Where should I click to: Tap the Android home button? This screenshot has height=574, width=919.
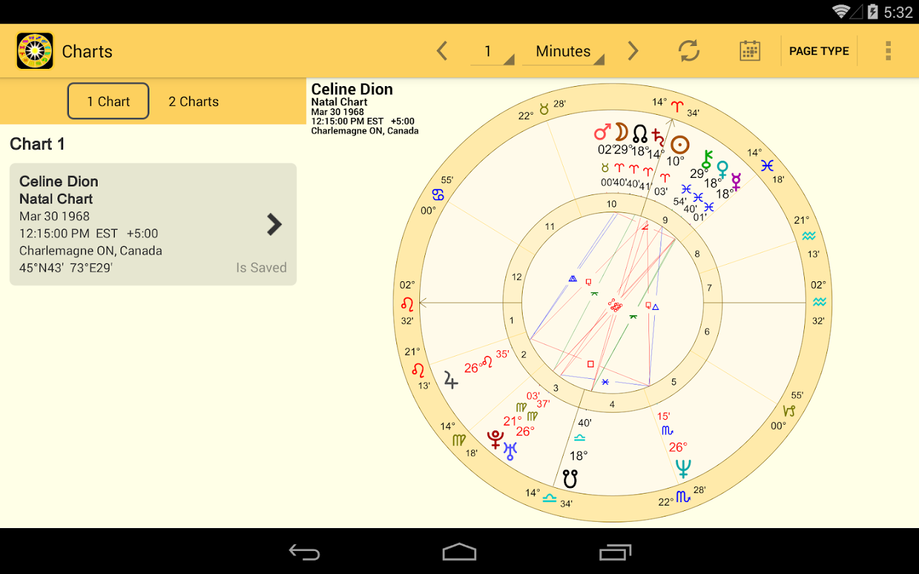point(459,552)
